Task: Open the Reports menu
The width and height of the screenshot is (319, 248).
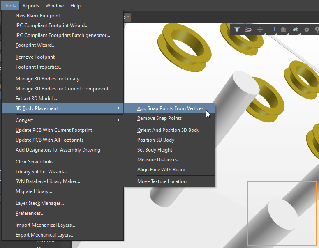Action: pos(31,6)
